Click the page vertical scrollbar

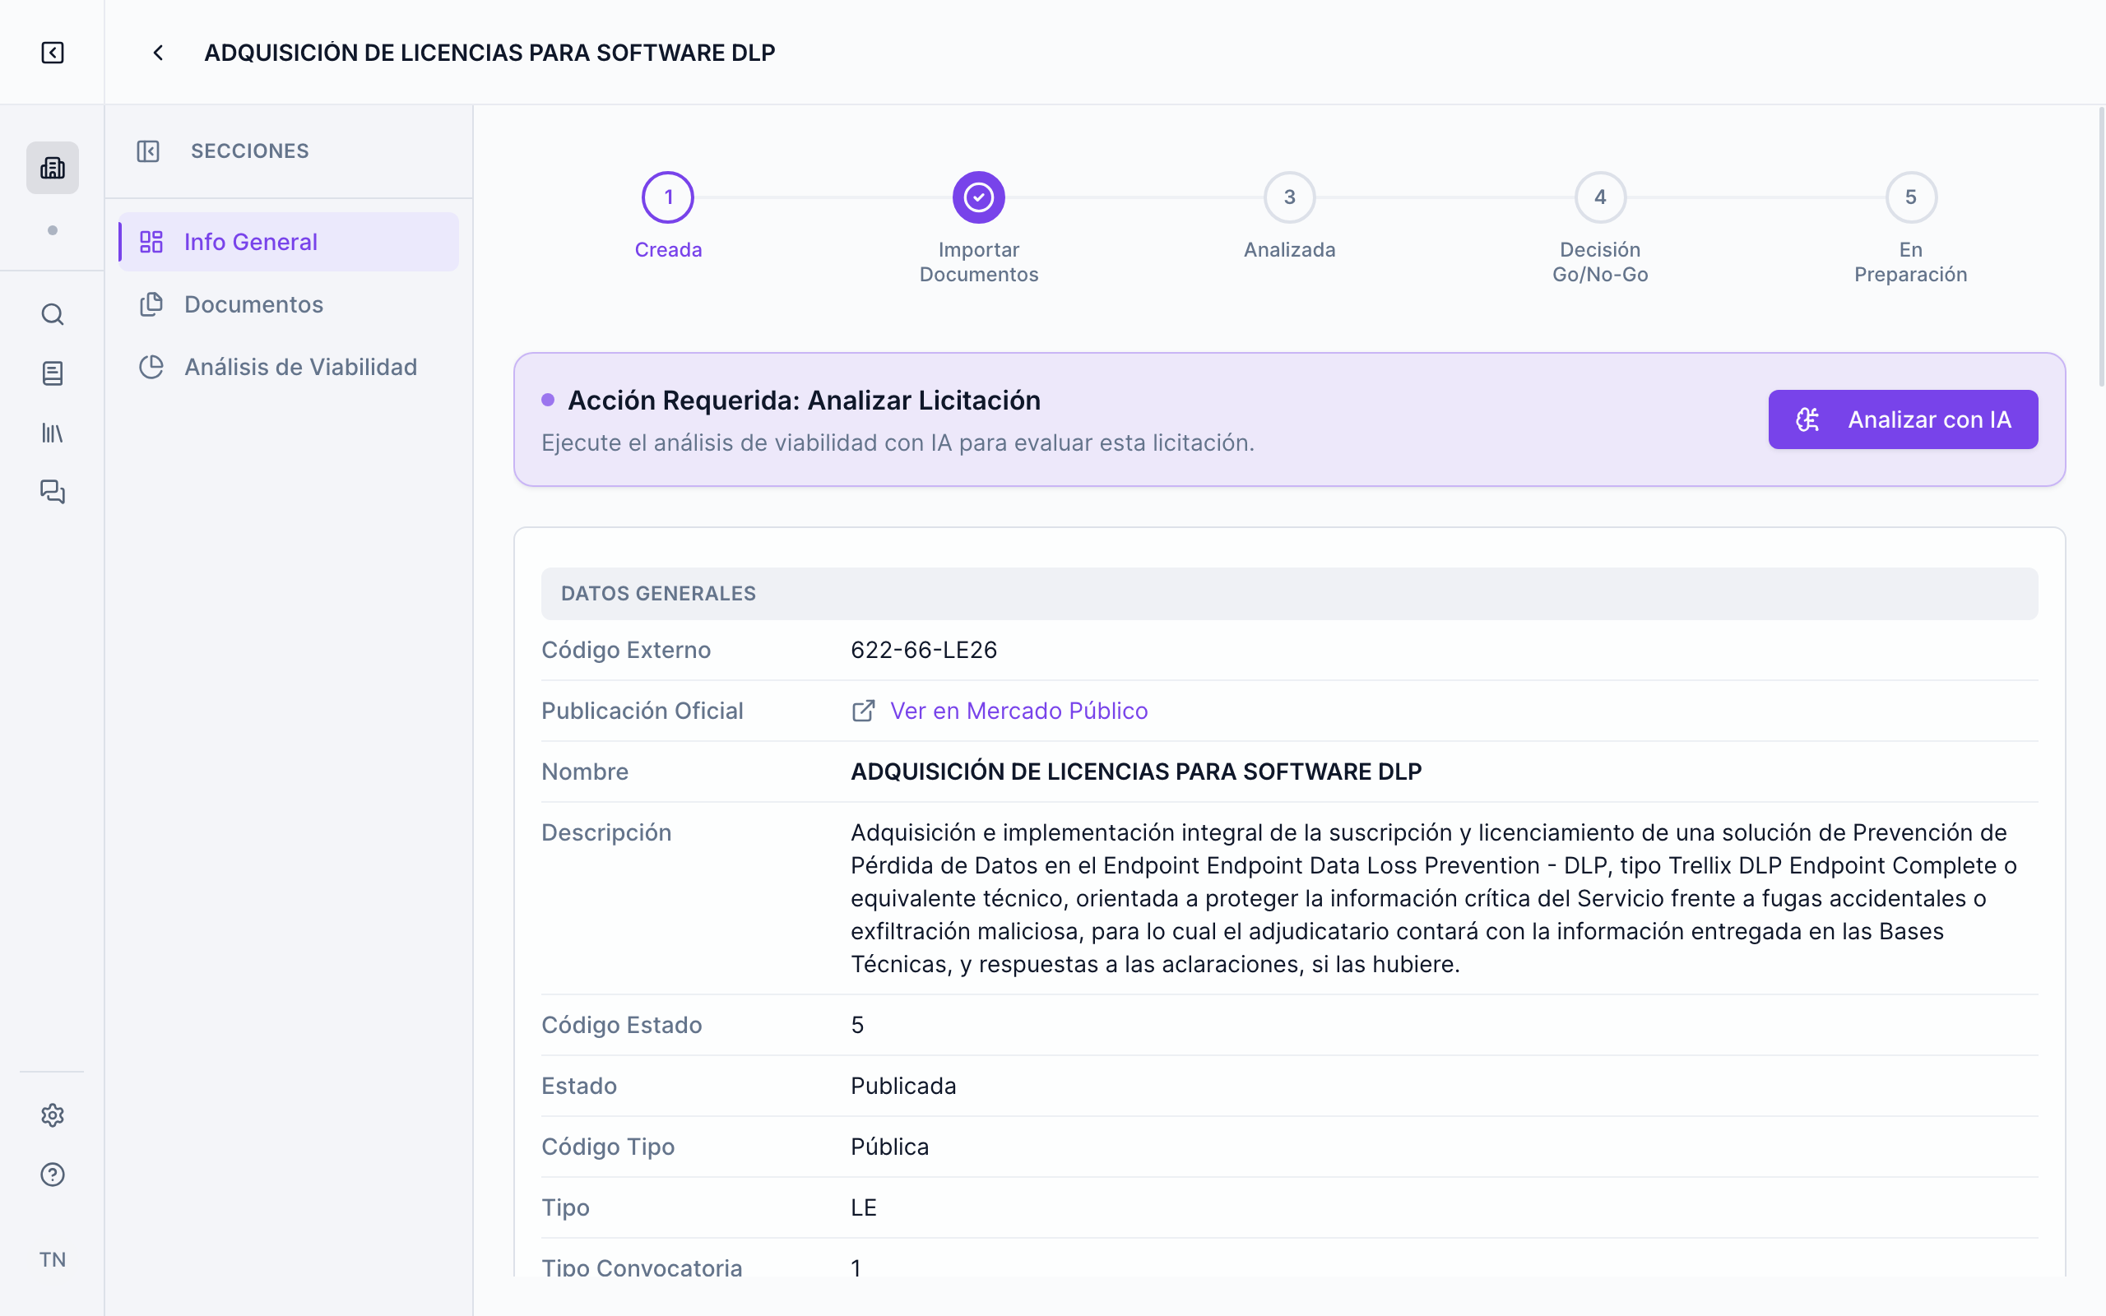pos(2101,246)
